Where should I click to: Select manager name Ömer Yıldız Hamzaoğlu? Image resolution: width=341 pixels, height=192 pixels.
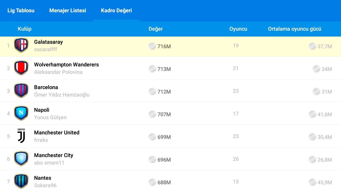(62, 95)
